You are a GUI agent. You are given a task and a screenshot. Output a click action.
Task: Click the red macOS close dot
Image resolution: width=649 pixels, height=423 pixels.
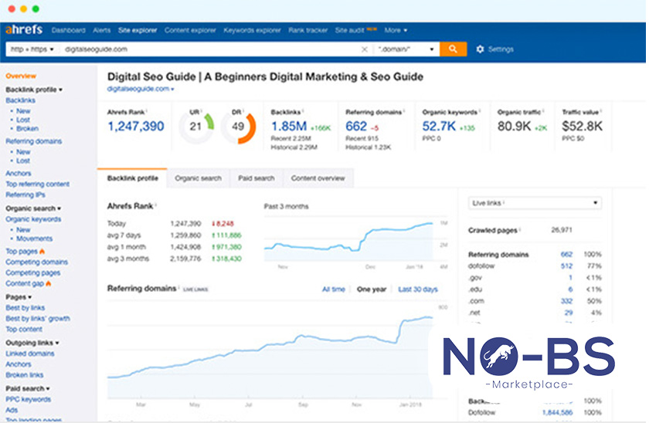(x=11, y=8)
